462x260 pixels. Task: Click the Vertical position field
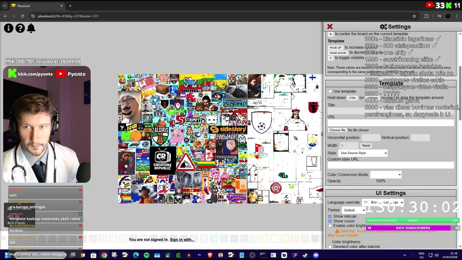pos(420,138)
